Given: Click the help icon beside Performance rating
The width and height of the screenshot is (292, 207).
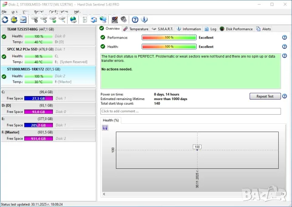Looking at the screenshot, I should (284, 37).
